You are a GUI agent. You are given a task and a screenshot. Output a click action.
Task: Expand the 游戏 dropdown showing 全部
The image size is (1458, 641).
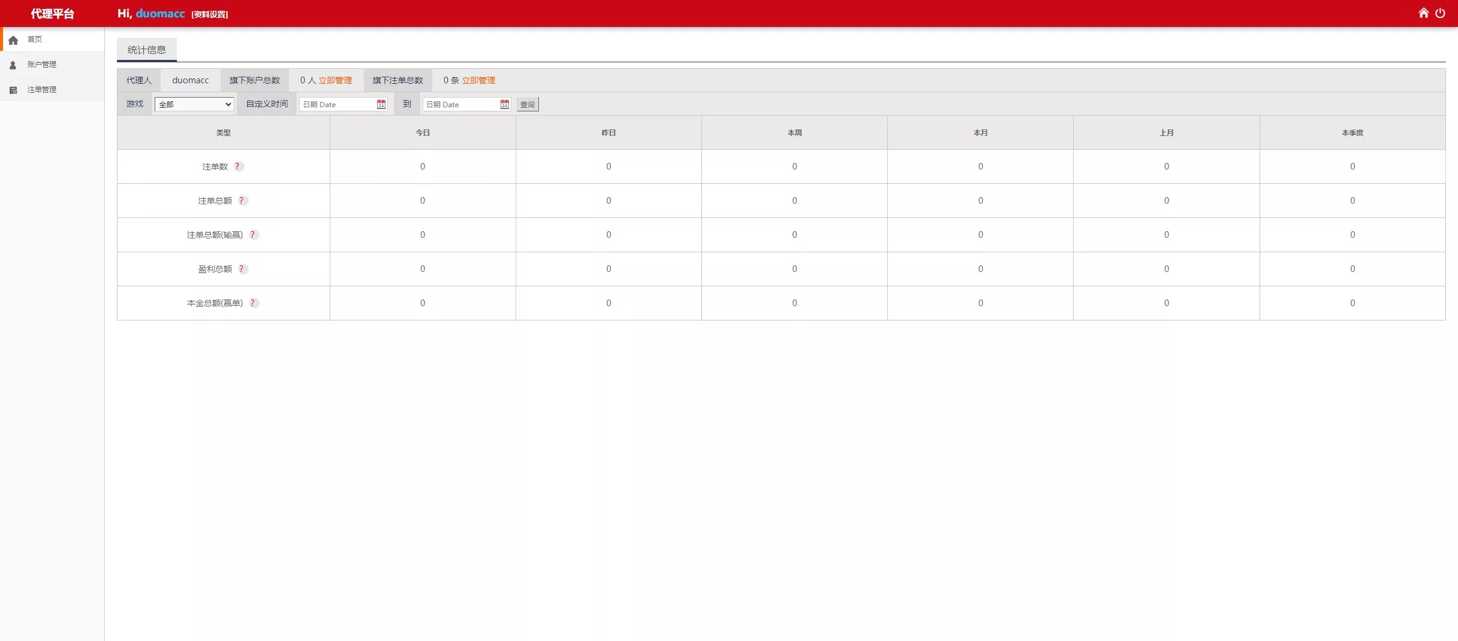pos(194,104)
